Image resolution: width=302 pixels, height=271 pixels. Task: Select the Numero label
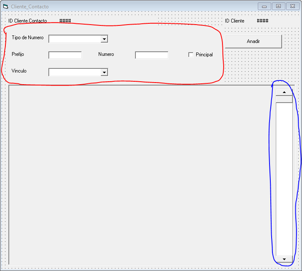pyautogui.click(x=106, y=54)
